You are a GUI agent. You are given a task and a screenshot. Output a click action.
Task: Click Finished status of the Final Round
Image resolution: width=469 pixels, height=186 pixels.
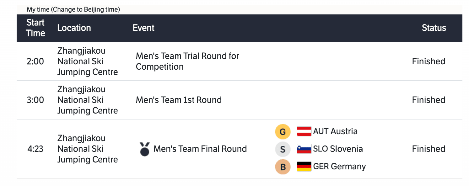click(x=429, y=149)
